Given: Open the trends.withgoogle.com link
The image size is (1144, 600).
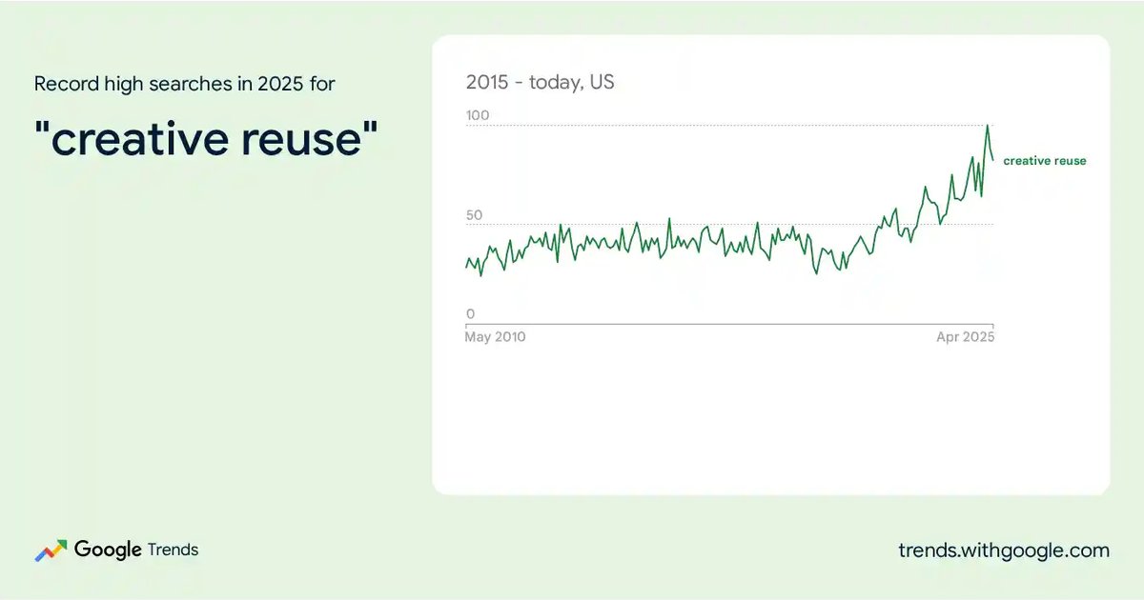Looking at the screenshot, I should [x=1004, y=550].
